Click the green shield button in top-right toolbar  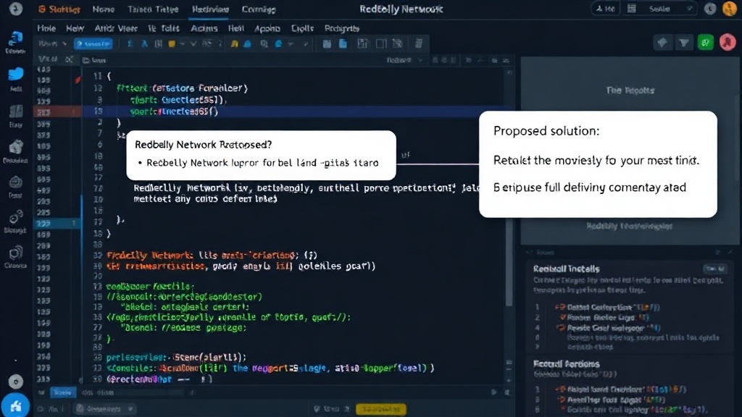click(706, 43)
